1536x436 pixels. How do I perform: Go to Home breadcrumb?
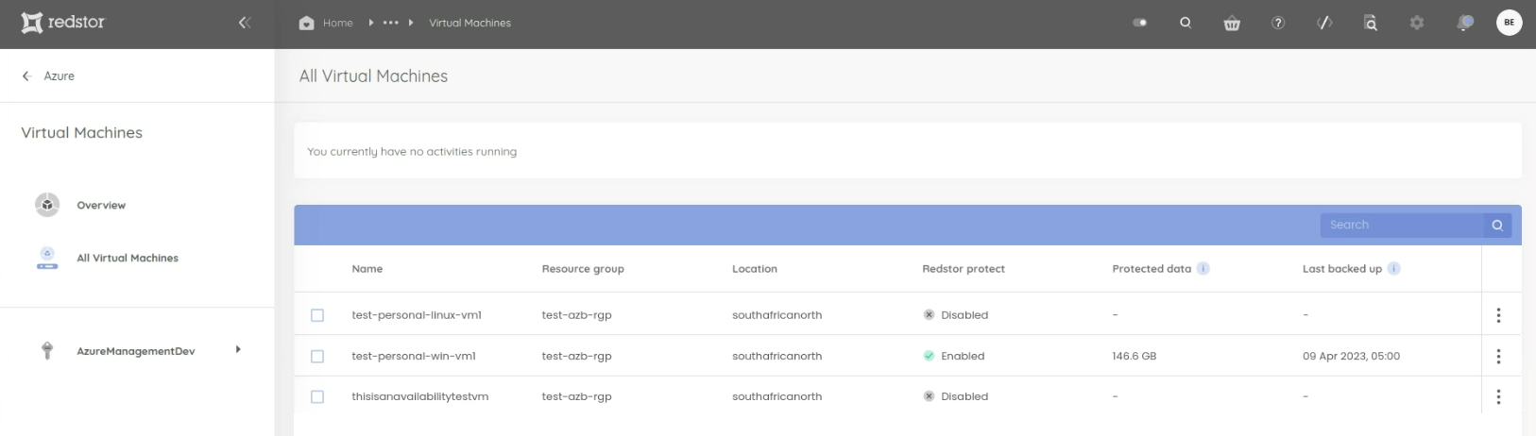point(337,23)
